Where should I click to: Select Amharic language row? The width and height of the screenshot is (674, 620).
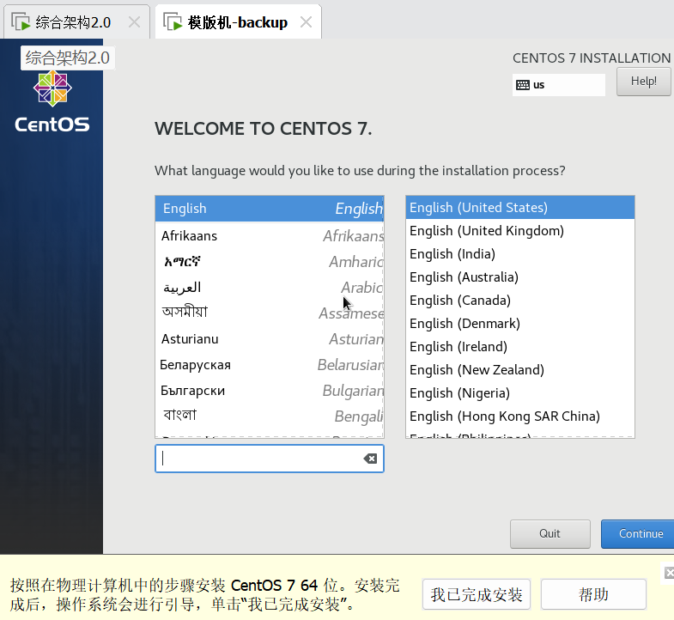[270, 261]
